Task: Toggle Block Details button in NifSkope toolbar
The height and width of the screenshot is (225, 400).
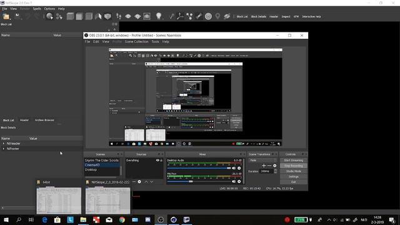Action: coord(258,17)
